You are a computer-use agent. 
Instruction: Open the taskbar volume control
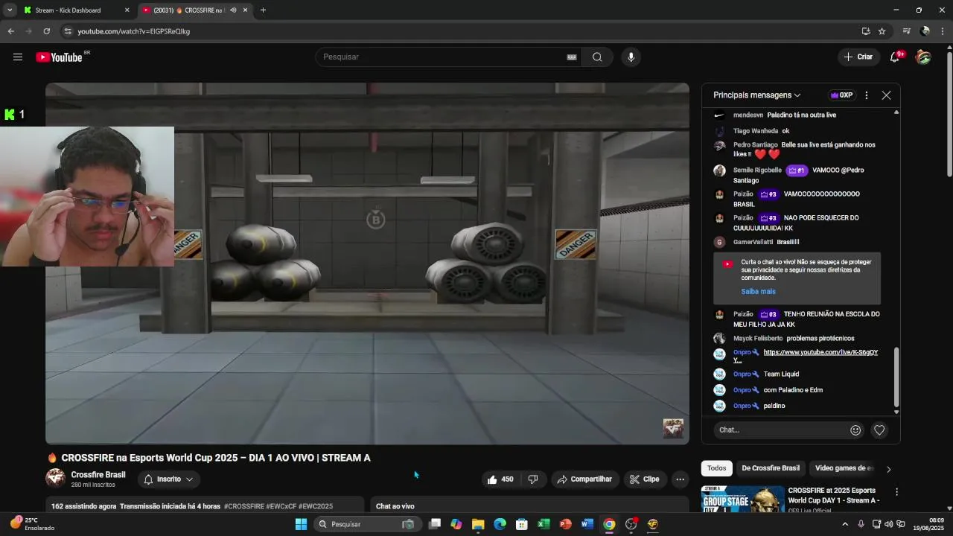888,524
